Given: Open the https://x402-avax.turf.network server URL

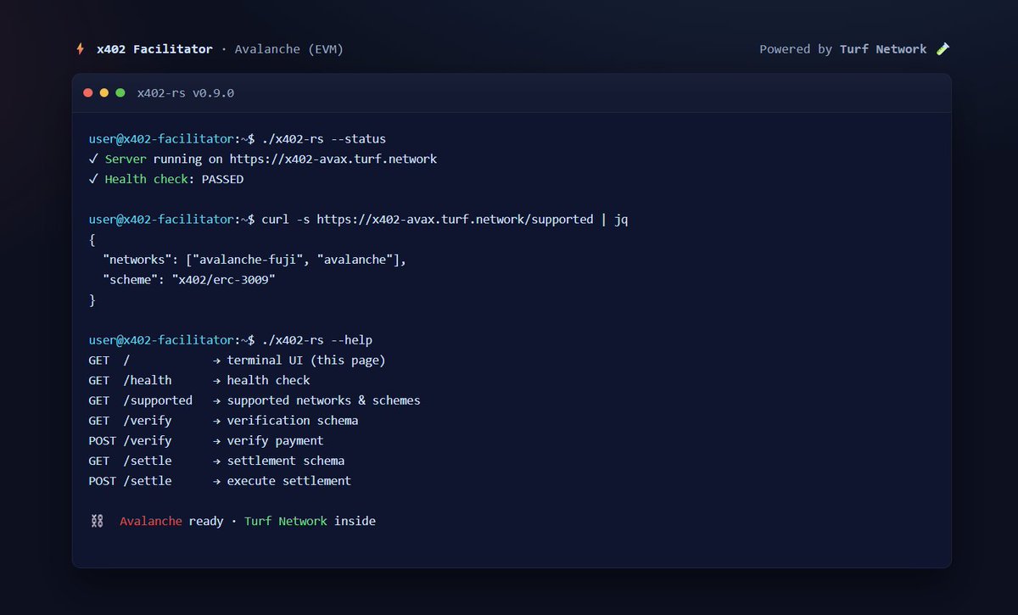Looking at the screenshot, I should (x=333, y=159).
